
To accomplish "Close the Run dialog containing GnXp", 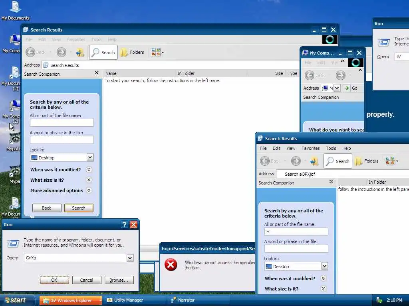I will [133, 225].
